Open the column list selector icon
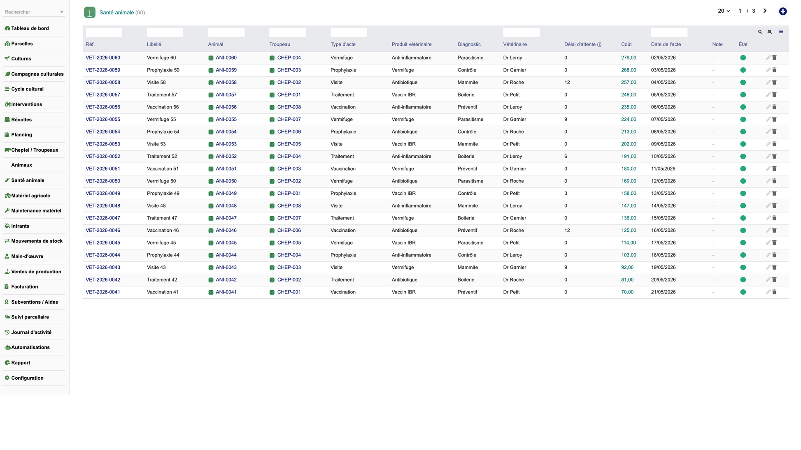 (780, 32)
